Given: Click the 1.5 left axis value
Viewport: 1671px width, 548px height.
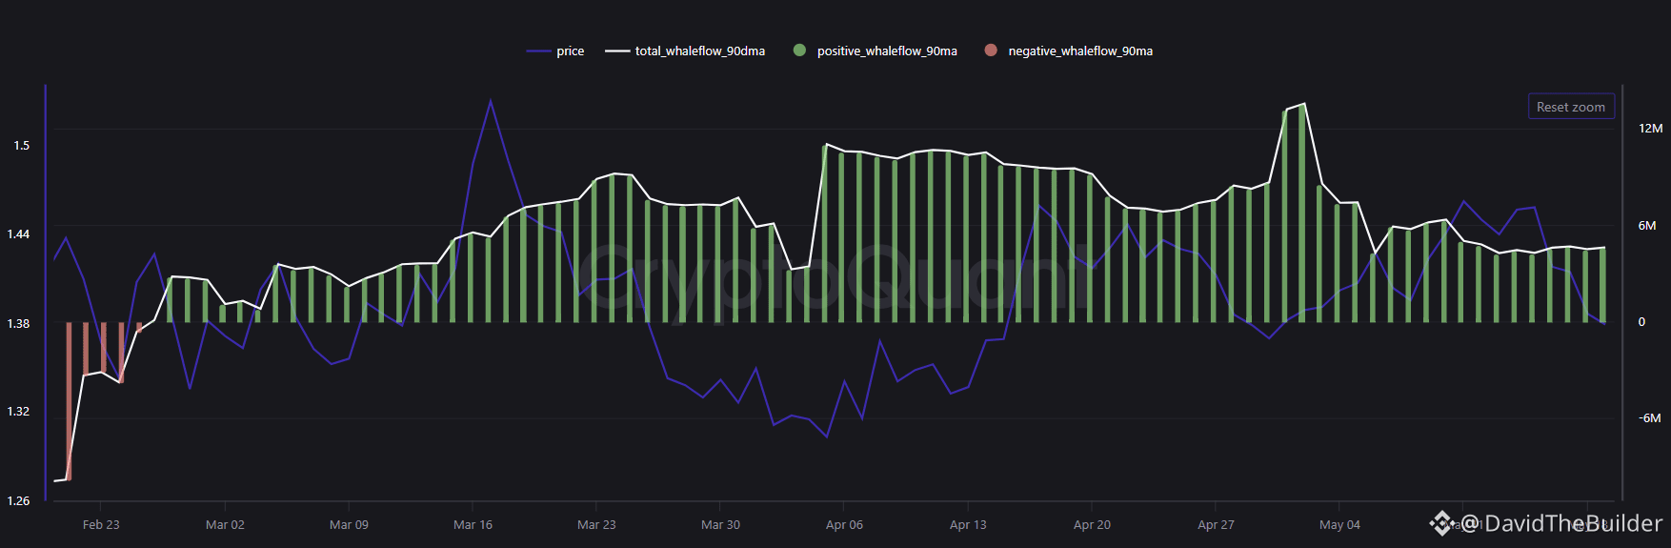Looking at the screenshot, I should [21, 146].
